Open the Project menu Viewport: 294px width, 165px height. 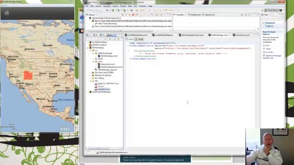pos(123,6)
